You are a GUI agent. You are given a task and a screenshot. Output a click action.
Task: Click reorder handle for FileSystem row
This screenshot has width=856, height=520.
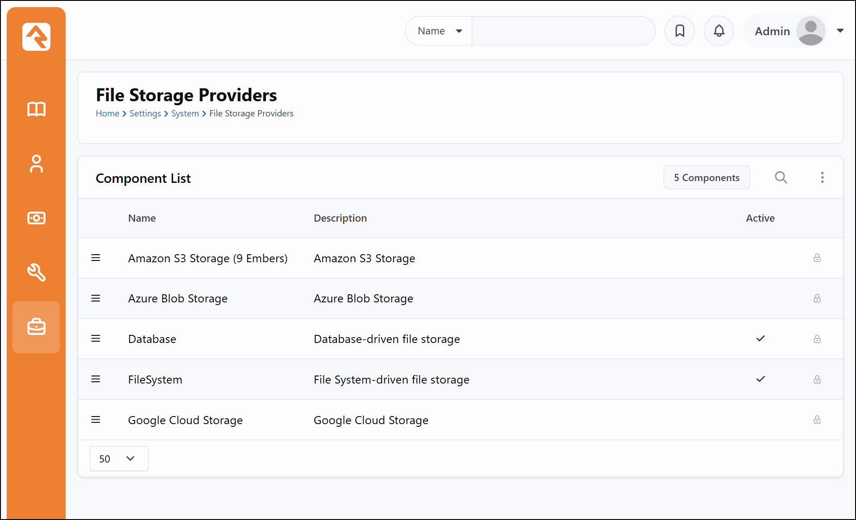point(96,379)
